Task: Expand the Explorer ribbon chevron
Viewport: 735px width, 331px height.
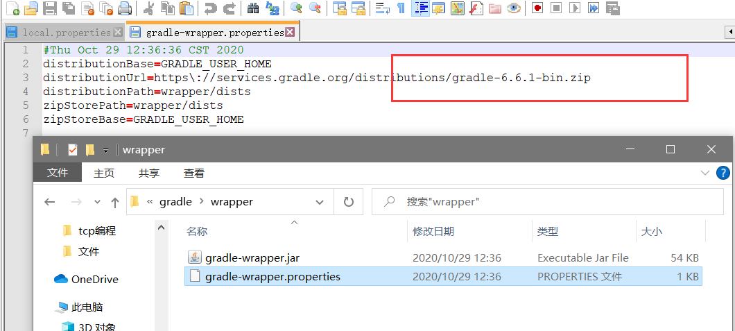Action: click(x=705, y=173)
